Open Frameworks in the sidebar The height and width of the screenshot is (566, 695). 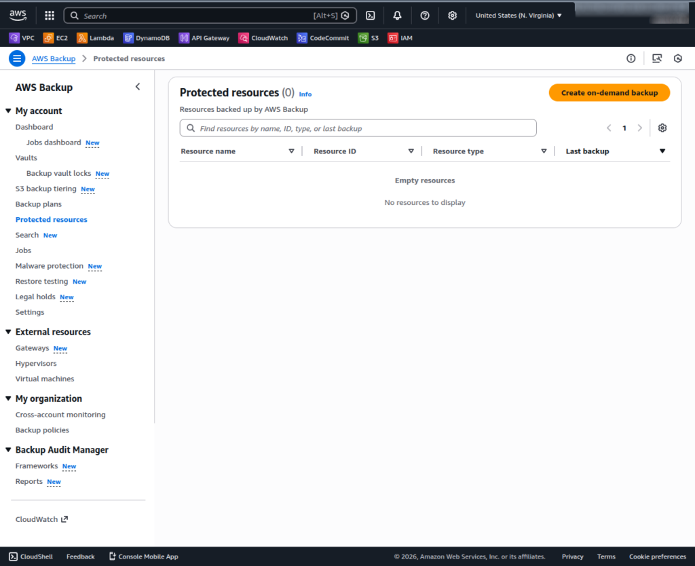click(x=37, y=466)
